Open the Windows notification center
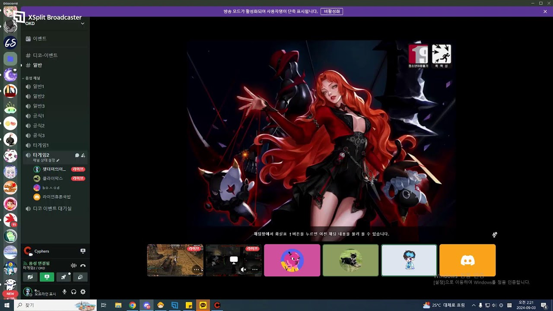Screen dimensions: 553x311 [545, 305]
